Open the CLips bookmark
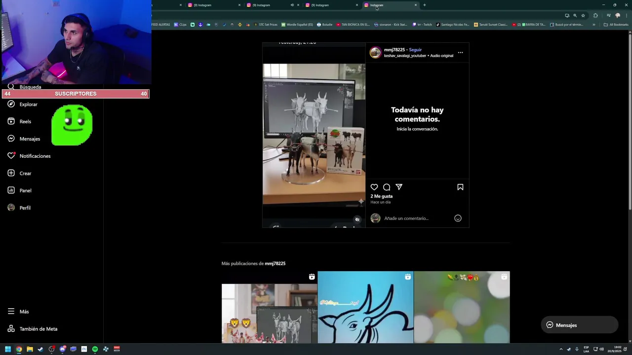This screenshot has height=355, width=632. coord(180,25)
